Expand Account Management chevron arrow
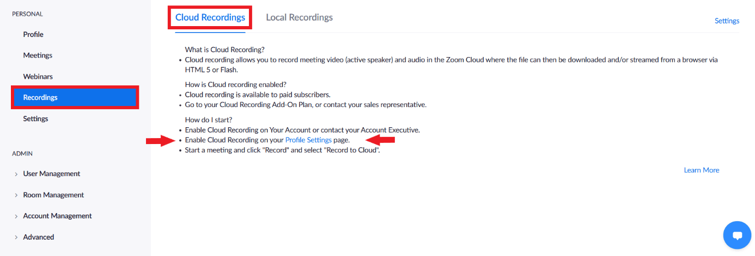Screen dimensions: 755x256 pyautogui.click(x=16, y=216)
